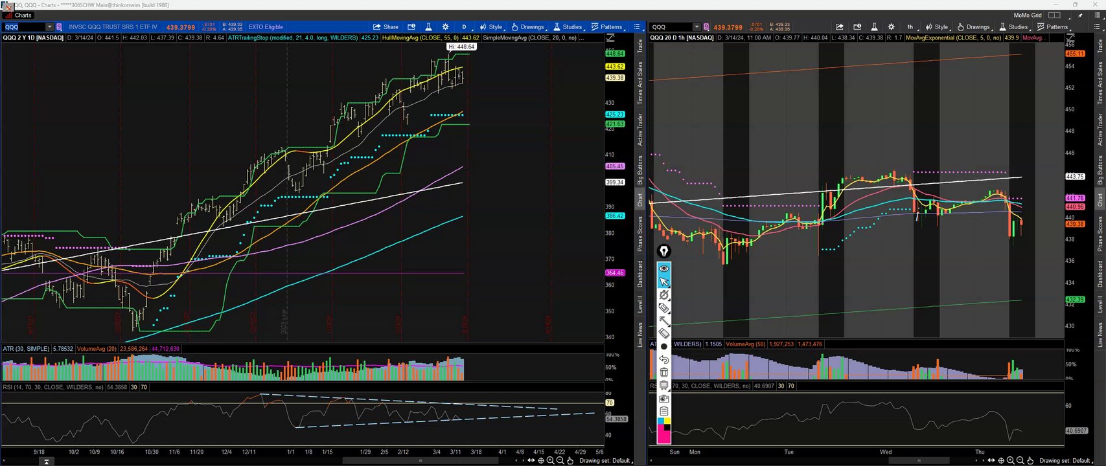Image resolution: width=1106 pixels, height=466 pixels.
Task: Toggle the grid layout icon beside MoMo Grid
Action: pyautogui.click(x=1055, y=15)
